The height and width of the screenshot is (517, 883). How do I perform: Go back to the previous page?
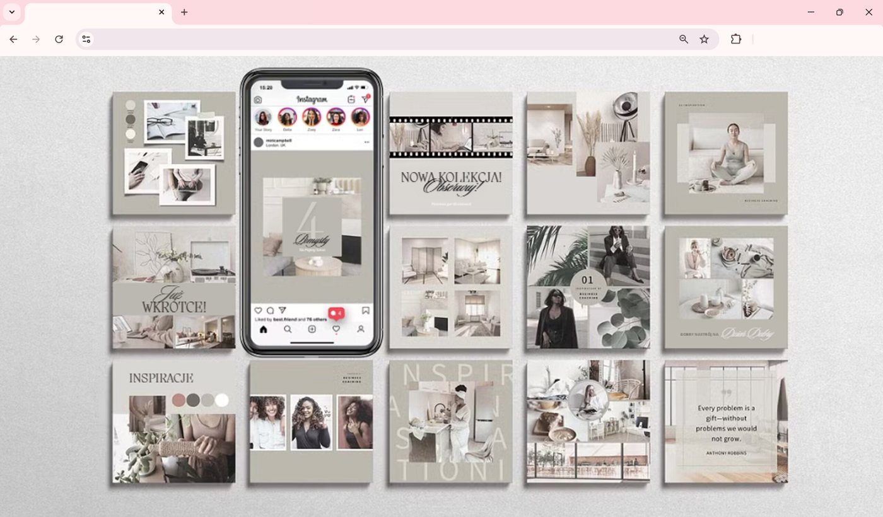[13, 39]
